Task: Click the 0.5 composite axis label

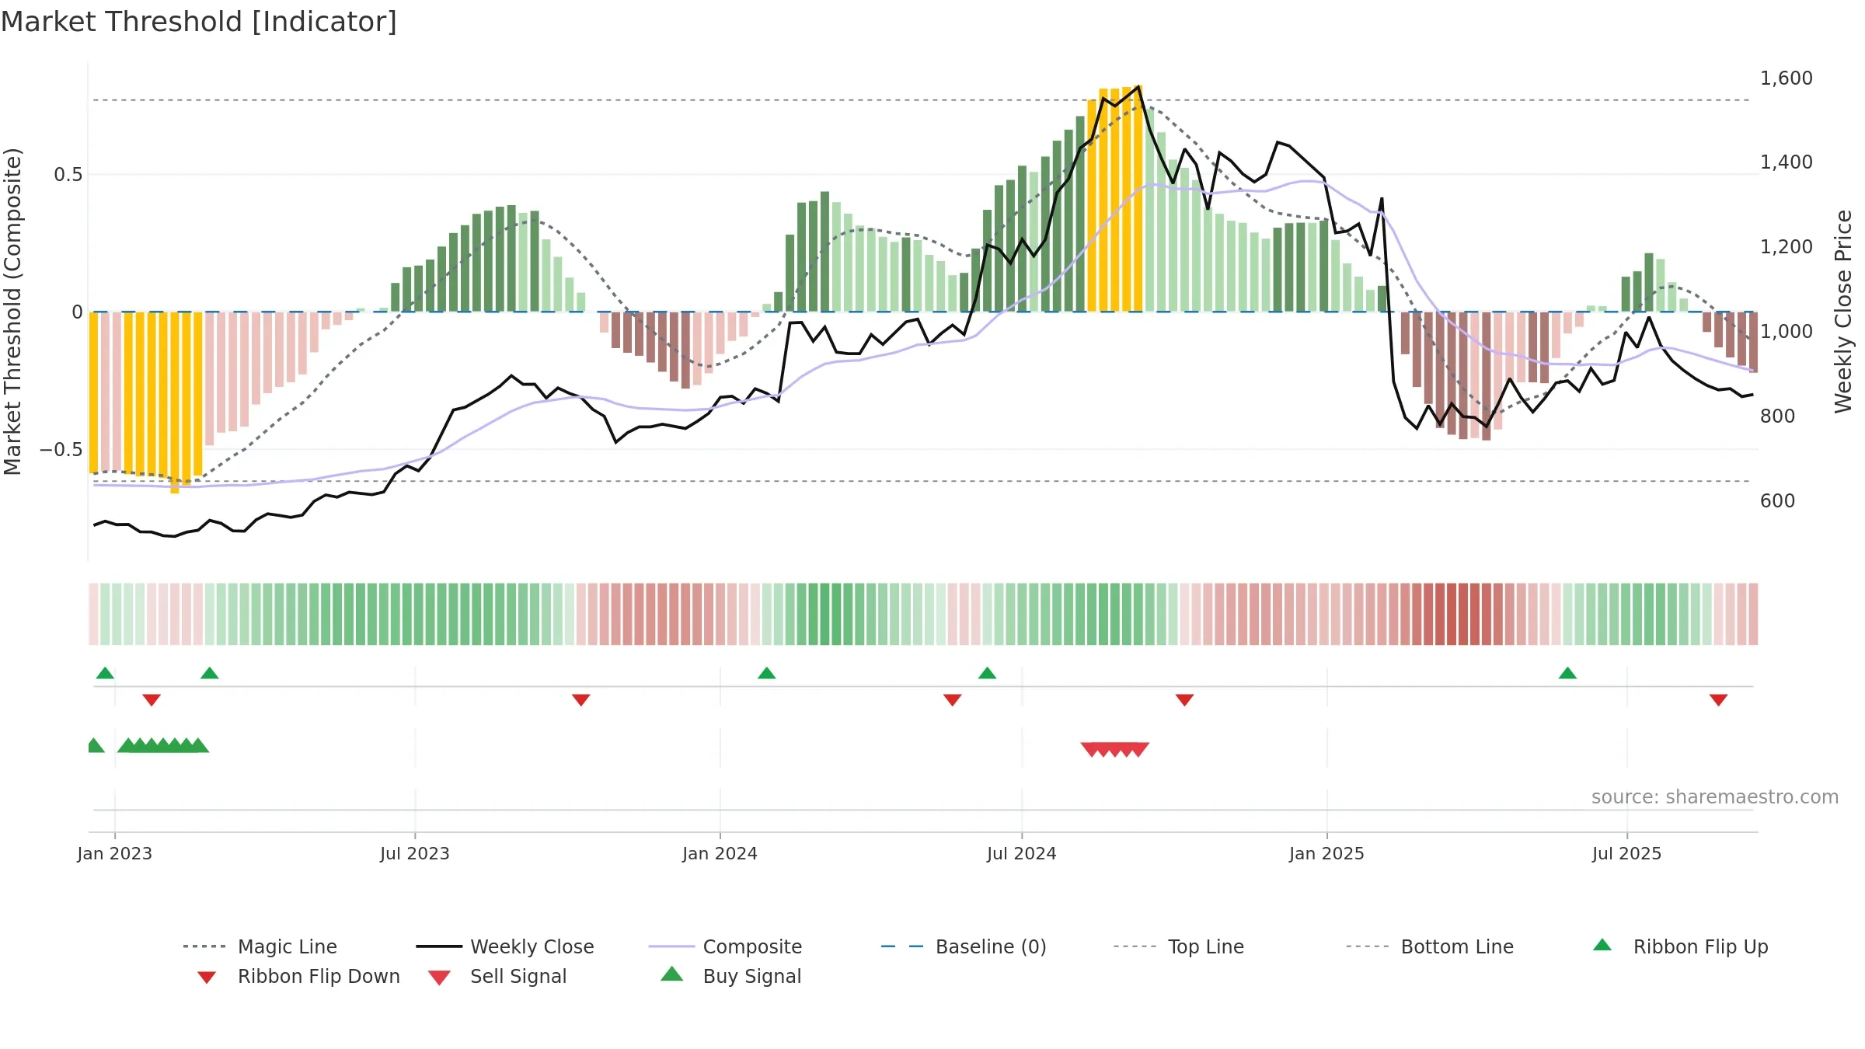Action: (68, 175)
